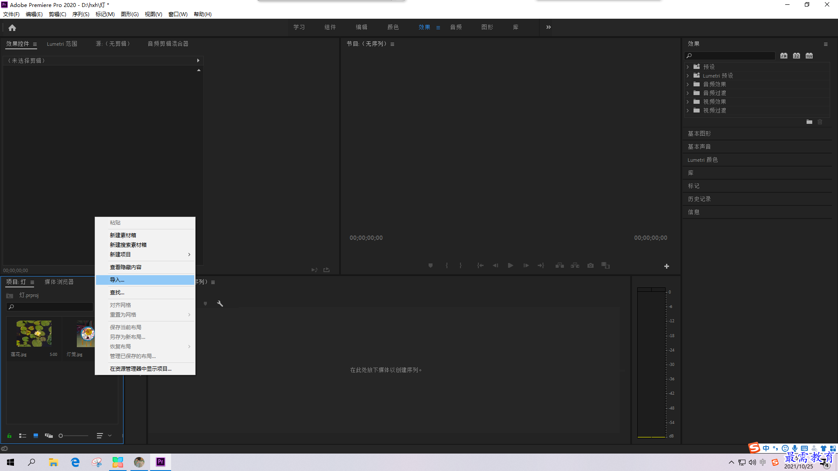Open the Button Editor plus icon

(x=666, y=266)
